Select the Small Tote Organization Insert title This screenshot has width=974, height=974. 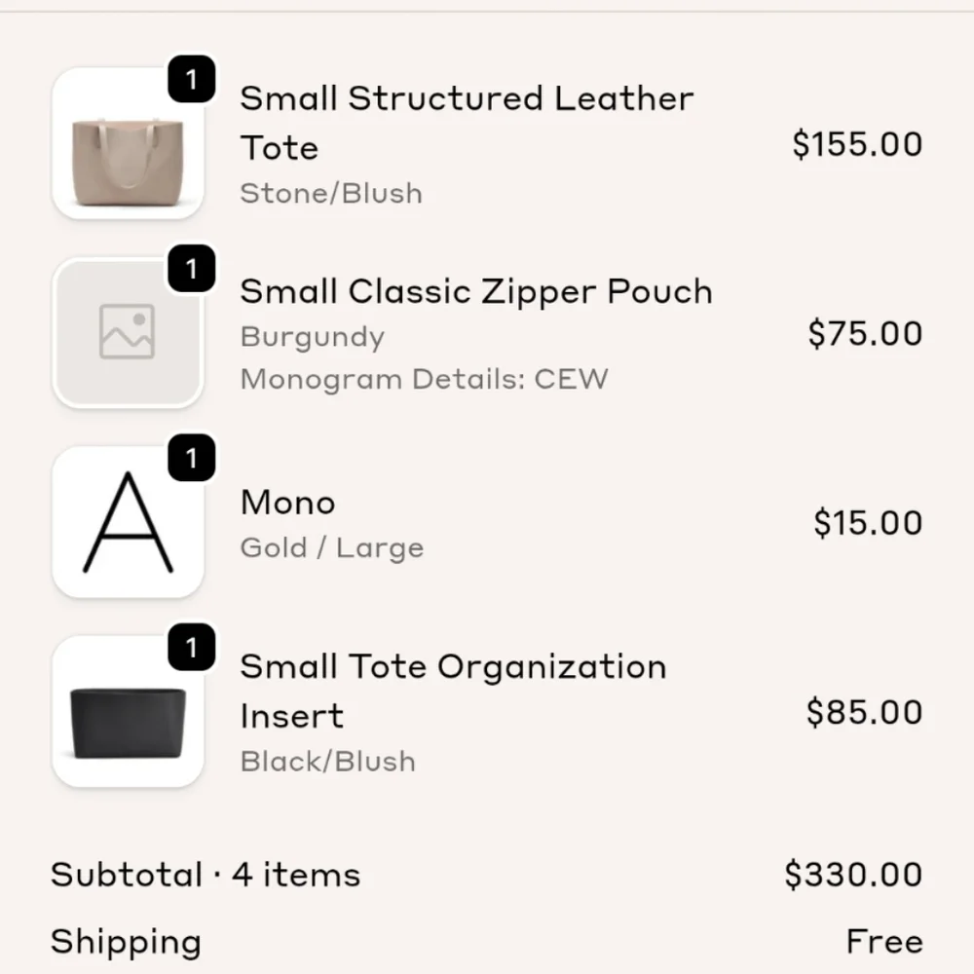454,692
